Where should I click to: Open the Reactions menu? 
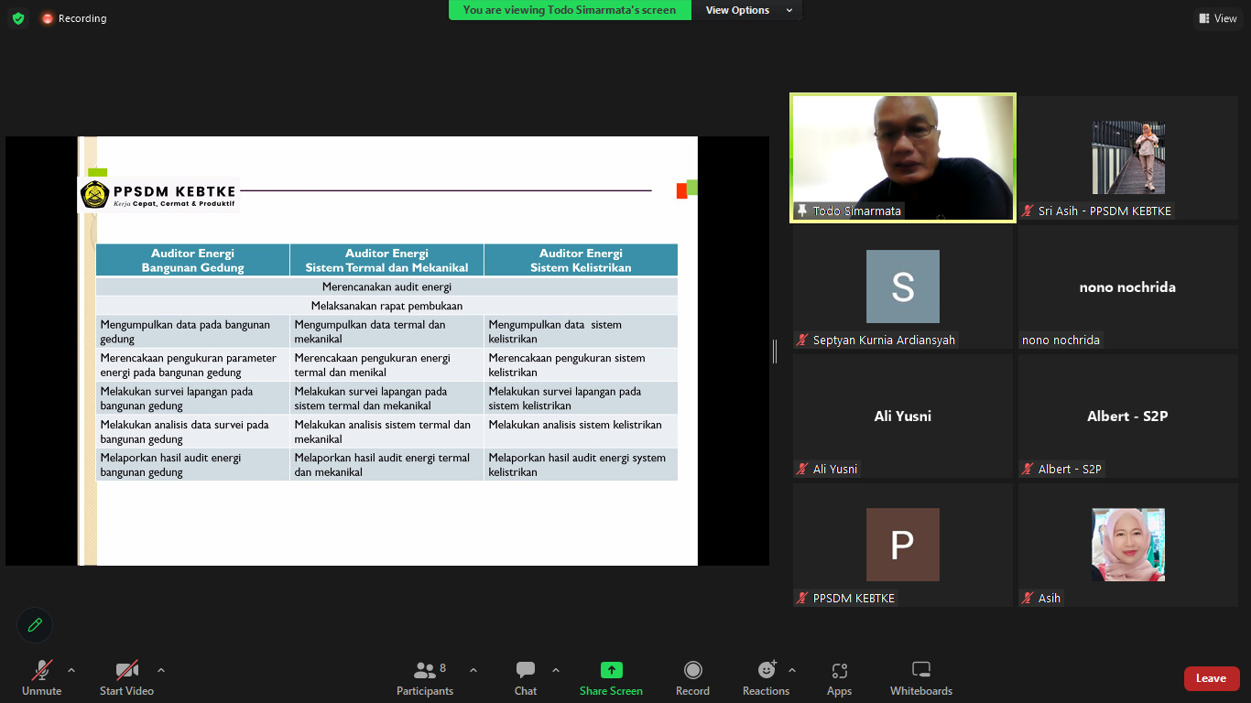766,678
